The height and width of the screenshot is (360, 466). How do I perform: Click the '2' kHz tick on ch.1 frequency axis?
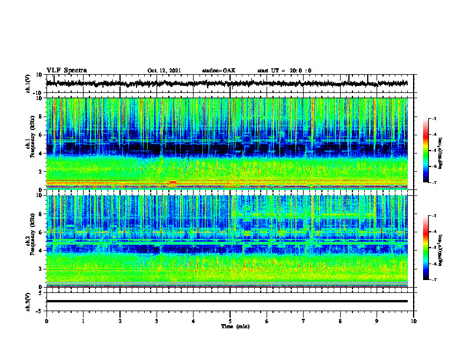[41, 171]
